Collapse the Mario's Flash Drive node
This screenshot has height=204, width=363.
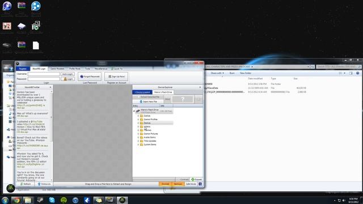[x=134, y=111]
